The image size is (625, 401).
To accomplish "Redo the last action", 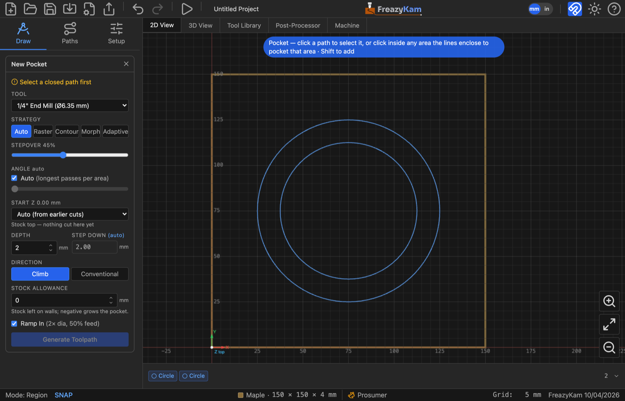I will [157, 9].
